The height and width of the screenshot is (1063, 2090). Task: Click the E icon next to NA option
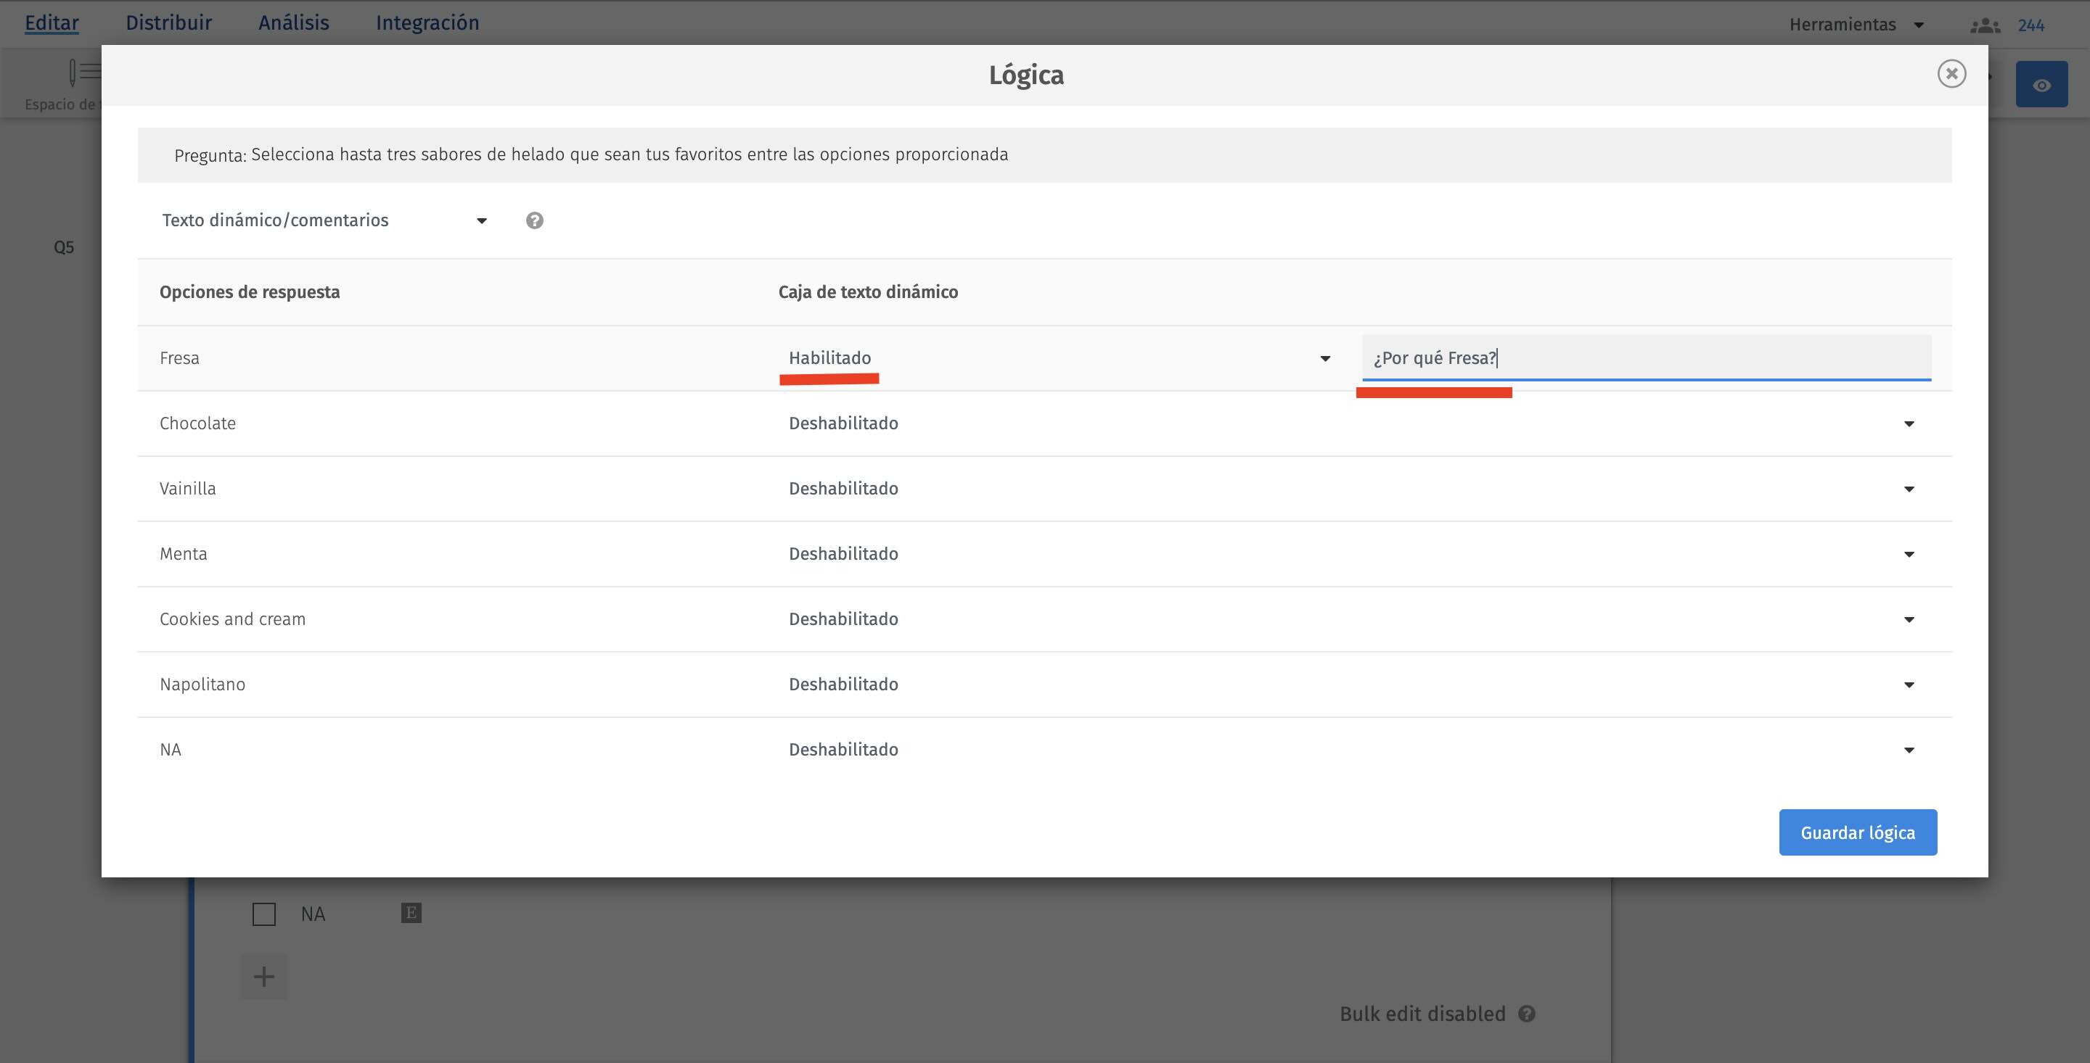[x=411, y=913]
